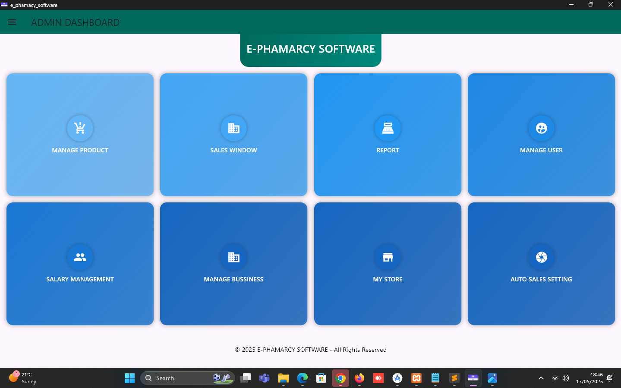621x388 pixels.
Task: Open the MANAGE PRODUCT label
Action: (80, 150)
